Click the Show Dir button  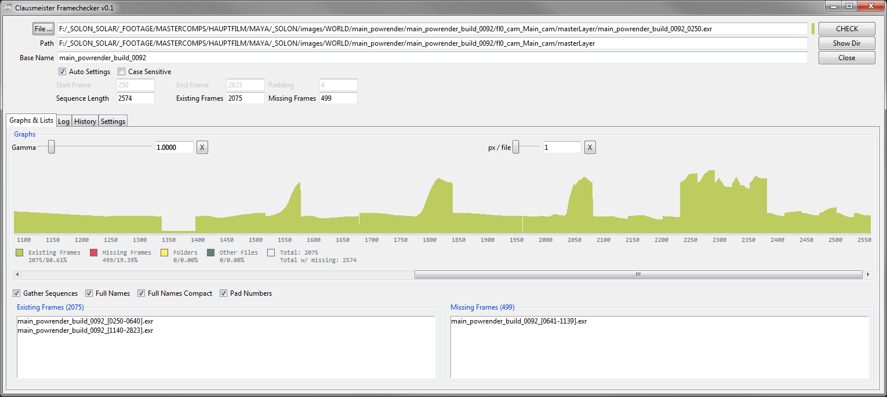pyautogui.click(x=846, y=43)
